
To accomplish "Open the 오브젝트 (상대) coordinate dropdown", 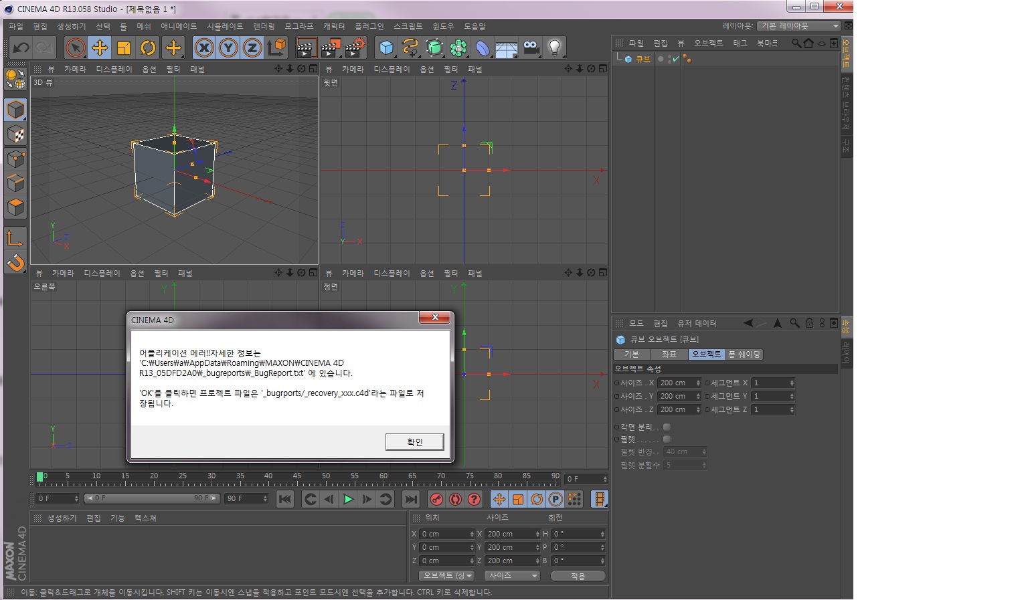I will [x=446, y=576].
